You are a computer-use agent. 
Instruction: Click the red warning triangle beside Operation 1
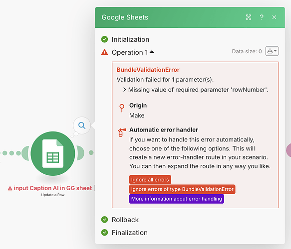pyautogui.click(x=104, y=52)
